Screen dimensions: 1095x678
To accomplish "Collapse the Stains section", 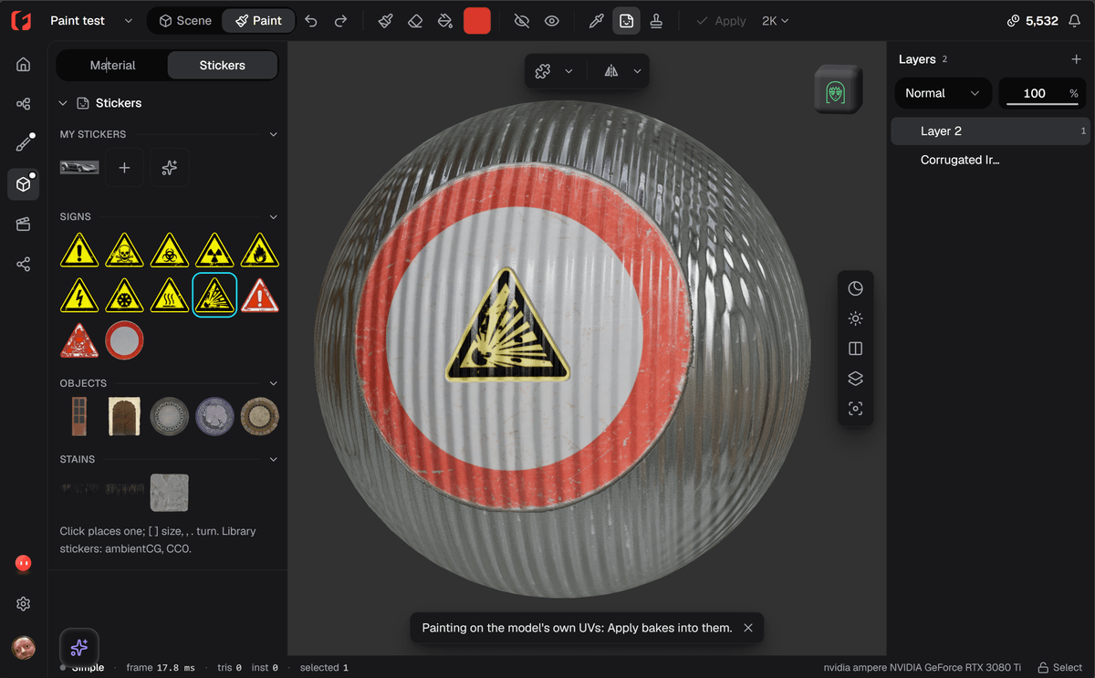I will [273, 459].
